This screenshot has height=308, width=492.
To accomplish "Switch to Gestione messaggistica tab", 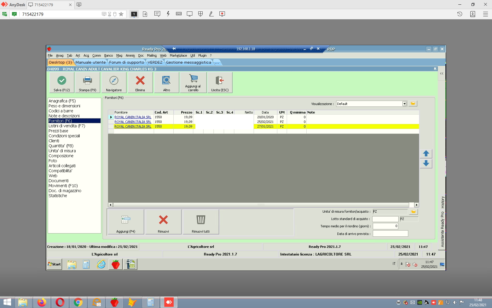I will [188, 62].
